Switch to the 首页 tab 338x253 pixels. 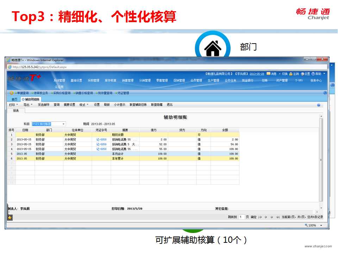click(14, 99)
